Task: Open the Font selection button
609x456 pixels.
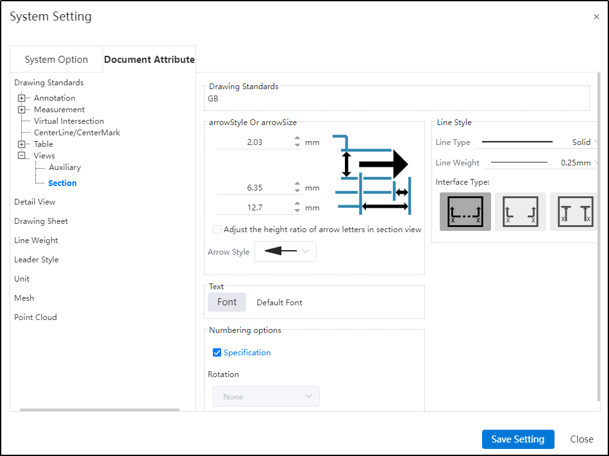Action: tap(227, 302)
